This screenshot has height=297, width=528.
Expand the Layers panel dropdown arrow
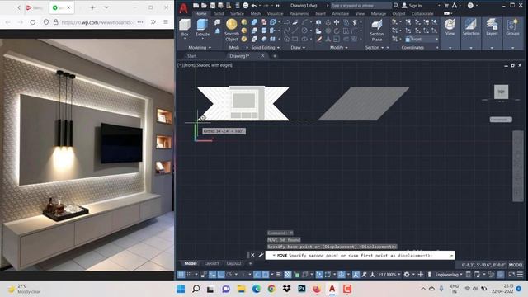pos(492,48)
